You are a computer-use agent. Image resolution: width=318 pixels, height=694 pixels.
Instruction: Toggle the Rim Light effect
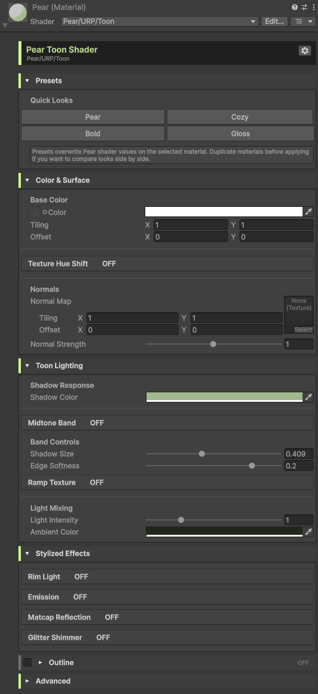167,577
